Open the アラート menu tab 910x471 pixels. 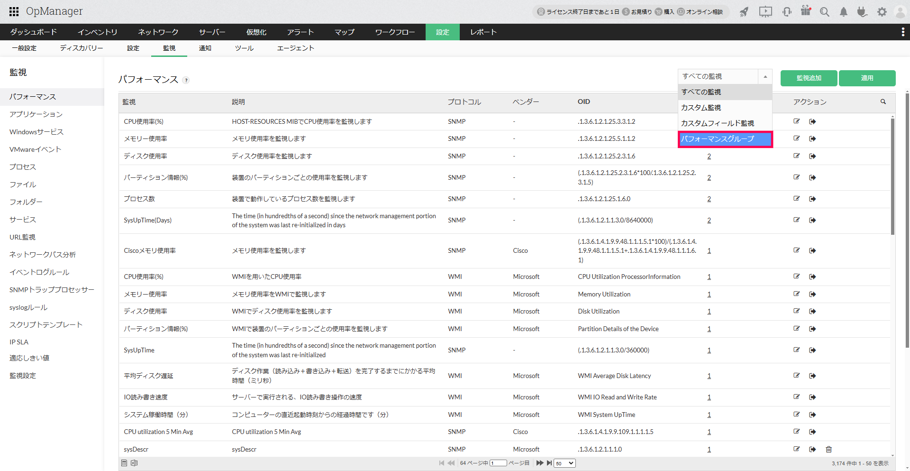point(300,32)
